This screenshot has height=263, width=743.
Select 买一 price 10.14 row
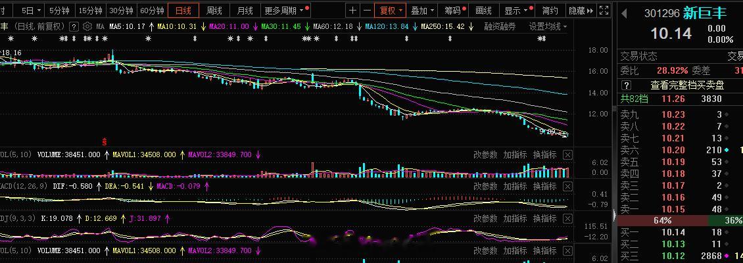(681, 232)
